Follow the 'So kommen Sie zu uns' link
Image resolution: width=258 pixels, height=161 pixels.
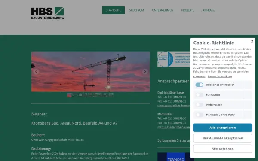tap(174, 140)
